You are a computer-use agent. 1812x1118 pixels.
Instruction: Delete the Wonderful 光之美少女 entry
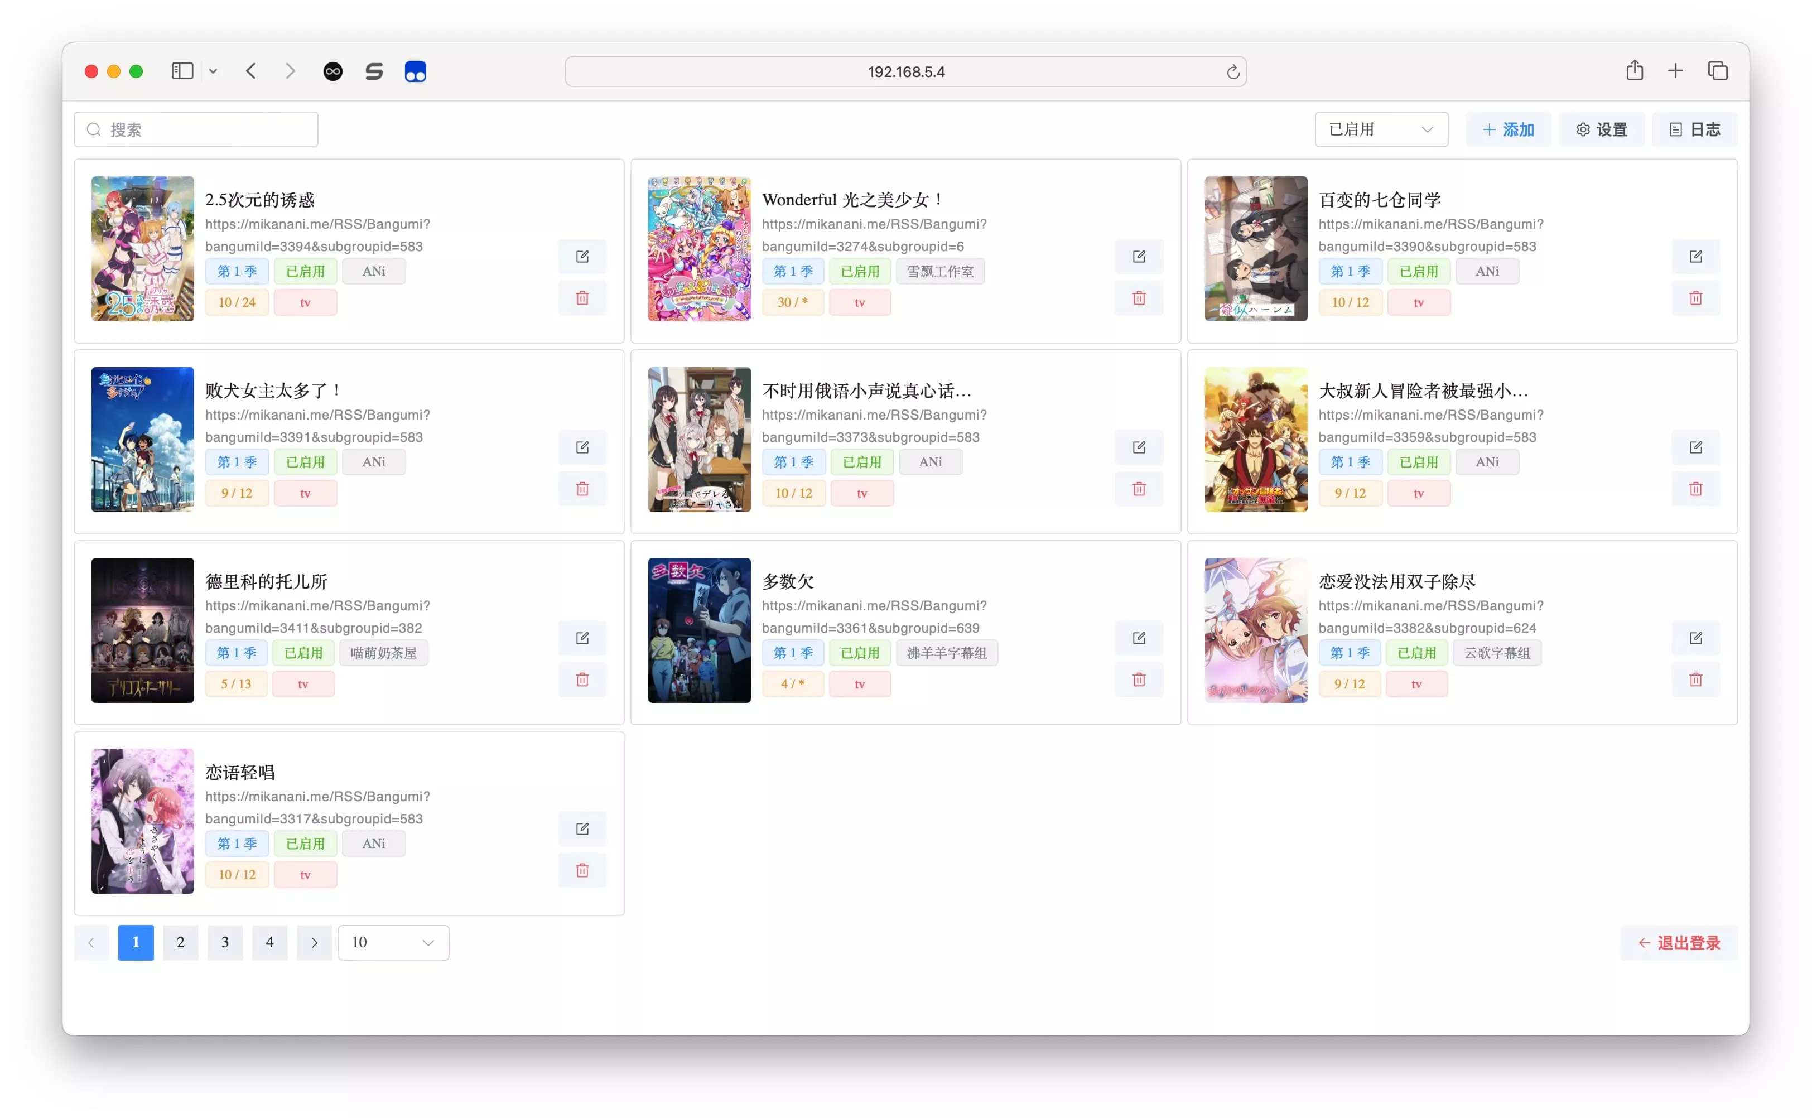[1139, 298]
